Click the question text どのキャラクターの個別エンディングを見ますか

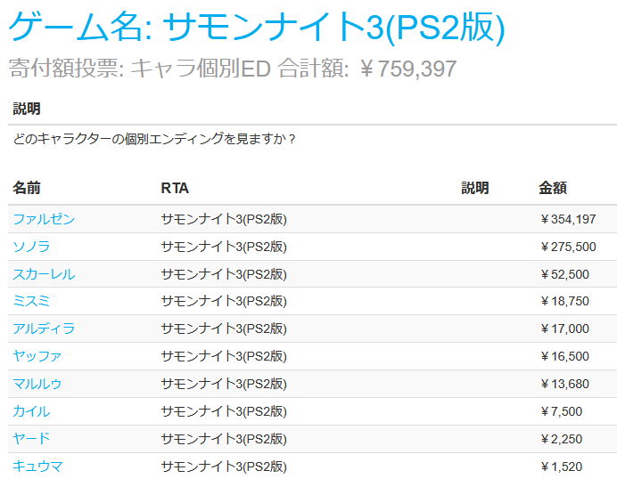point(154,139)
